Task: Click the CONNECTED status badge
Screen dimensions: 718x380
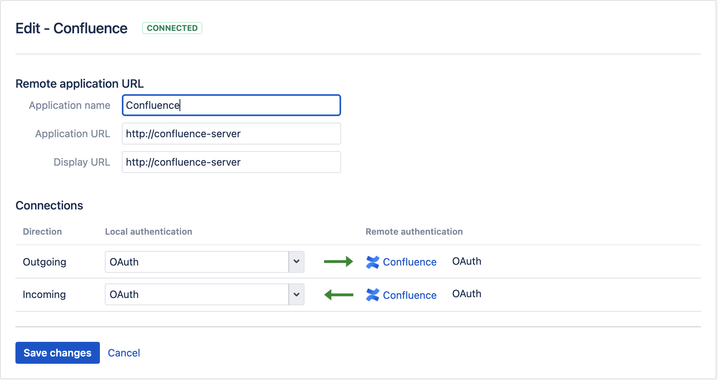Action: 172,28
